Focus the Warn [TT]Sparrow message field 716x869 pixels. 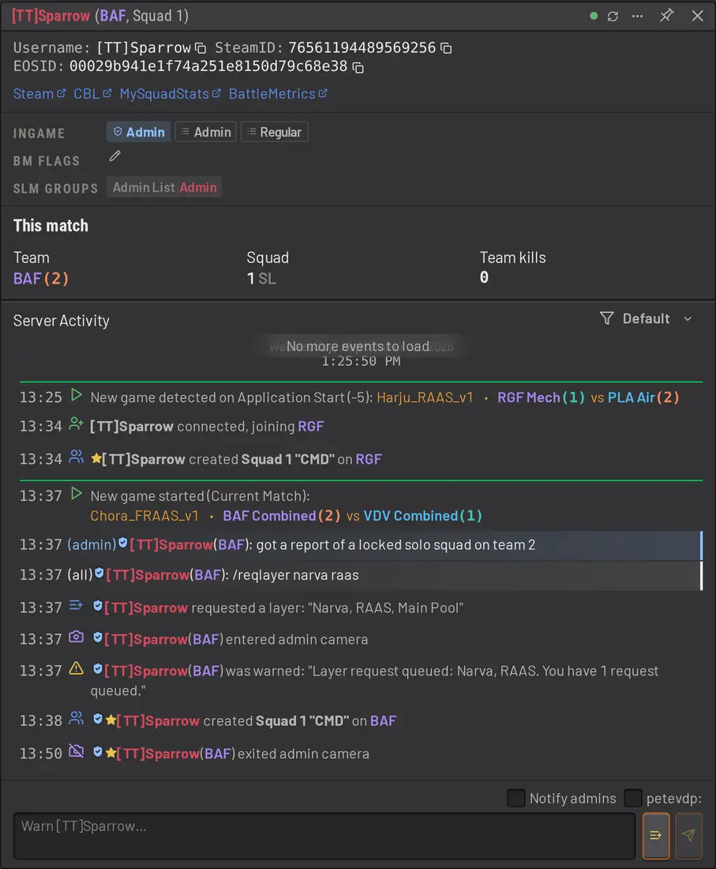pyautogui.click(x=324, y=836)
